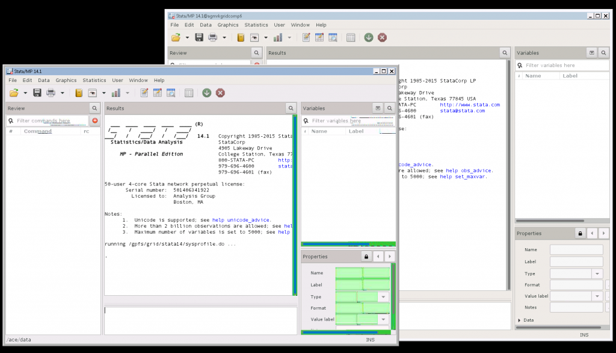The height and width of the screenshot is (353, 616).
Task: Open the Type dropdown in front Properties panel
Action: [x=383, y=297]
